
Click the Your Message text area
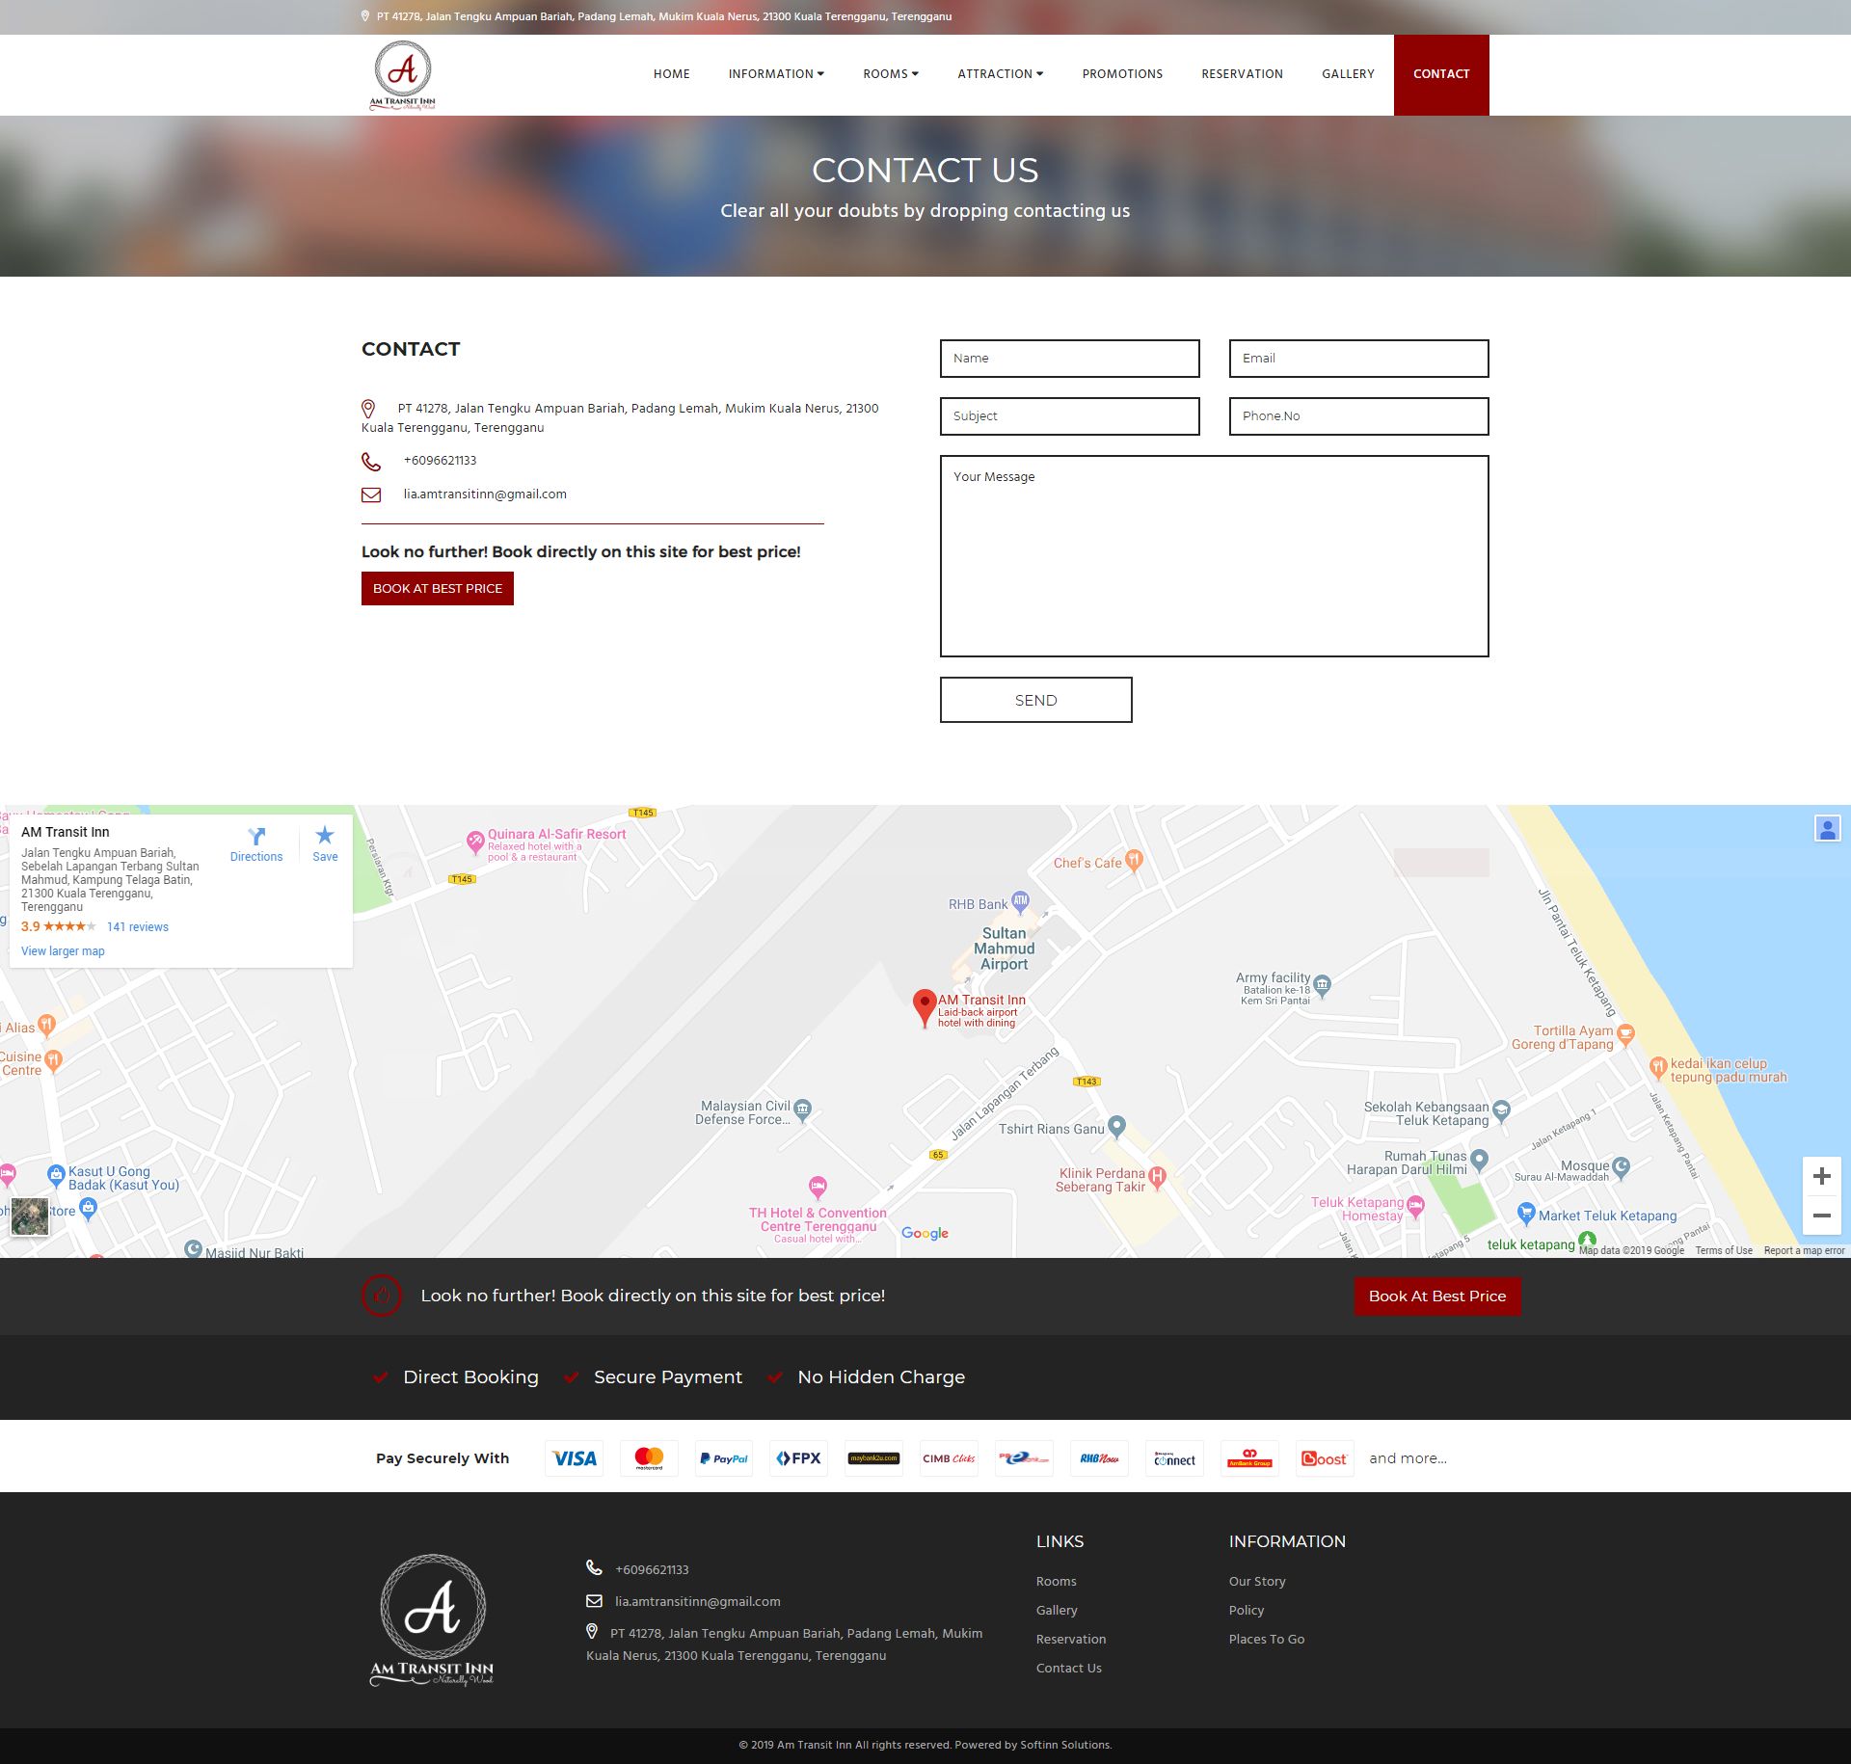(x=1214, y=556)
